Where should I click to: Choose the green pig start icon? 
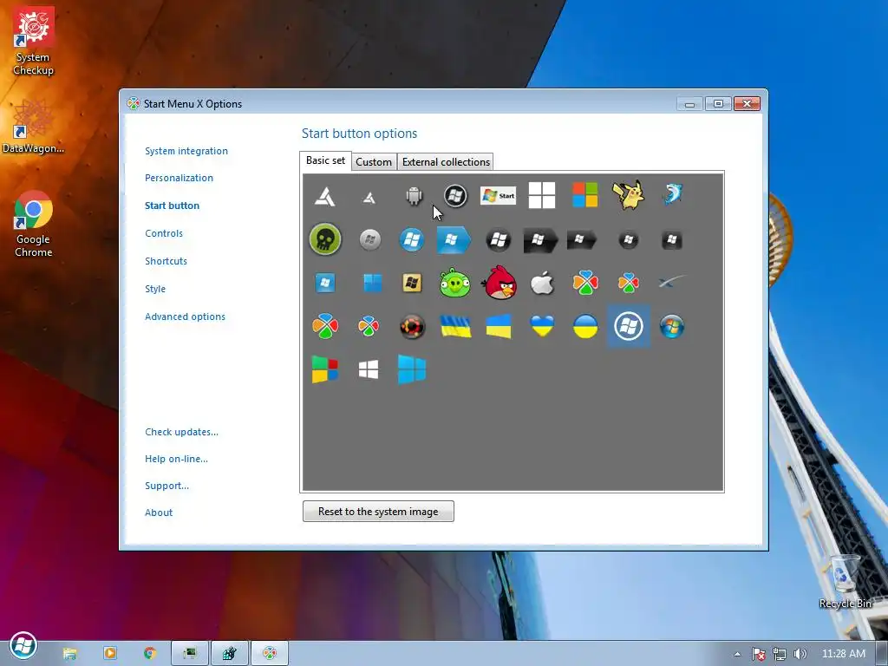pyautogui.click(x=454, y=283)
